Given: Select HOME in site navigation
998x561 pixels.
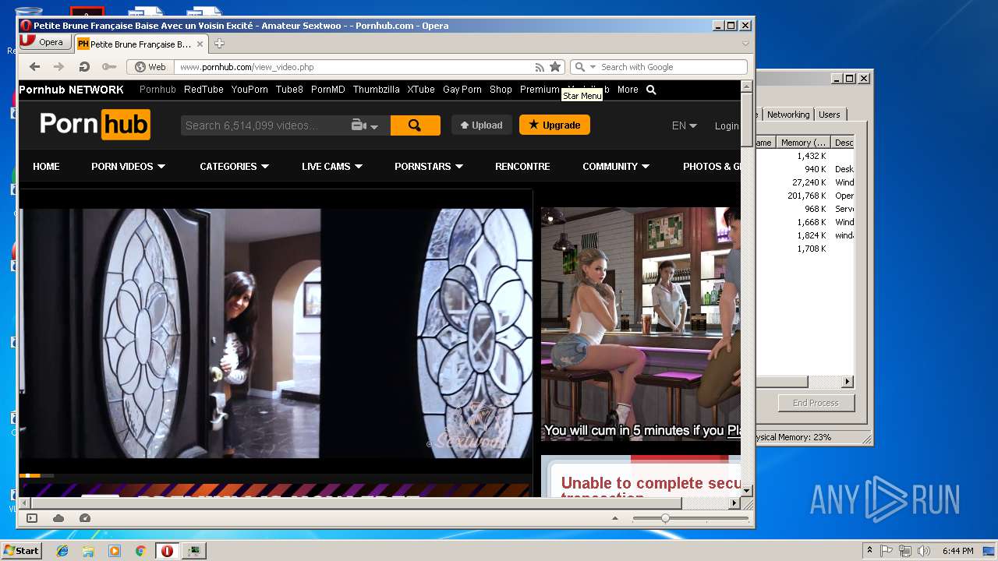Looking at the screenshot, I should pyautogui.click(x=46, y=166).
